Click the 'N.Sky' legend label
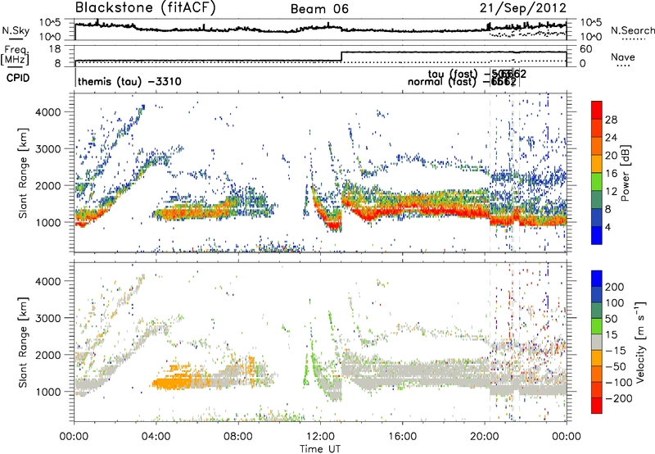Screen dimensions: 655x454 point(16,30)
